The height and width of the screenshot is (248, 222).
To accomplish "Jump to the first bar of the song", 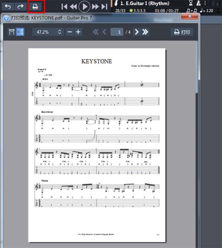I will [x=64, y=6].
